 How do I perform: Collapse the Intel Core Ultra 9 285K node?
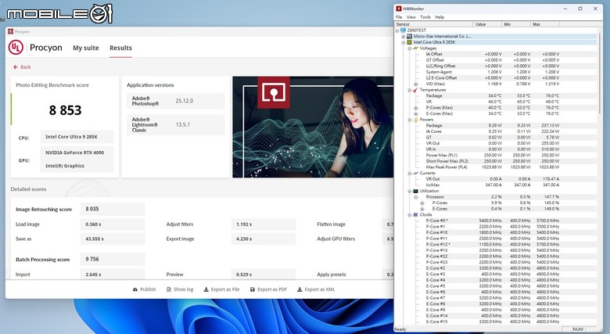point(404,42)
